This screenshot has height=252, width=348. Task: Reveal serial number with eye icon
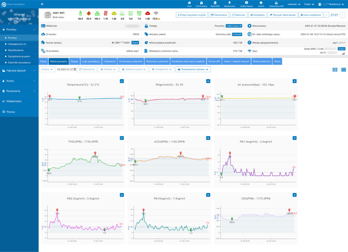tap(113, 42)
